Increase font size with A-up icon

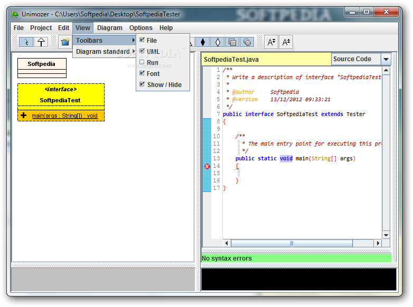(x=286, y=42)
